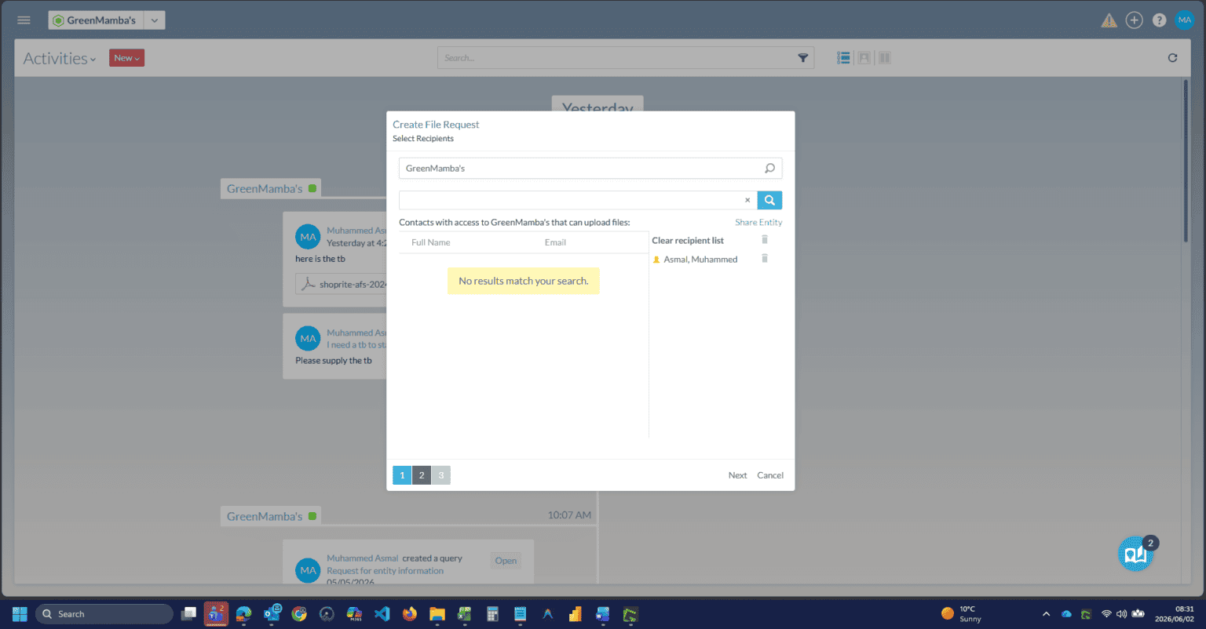Viewport: 1206px width, 629px height.
Task: Click the Open button on the query activity
Action: pyautogui.click(x=506, y=560)
